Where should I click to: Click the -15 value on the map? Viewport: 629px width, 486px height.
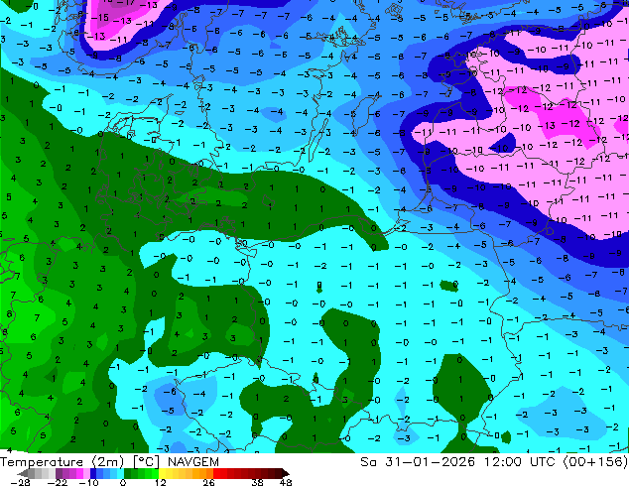100,17
